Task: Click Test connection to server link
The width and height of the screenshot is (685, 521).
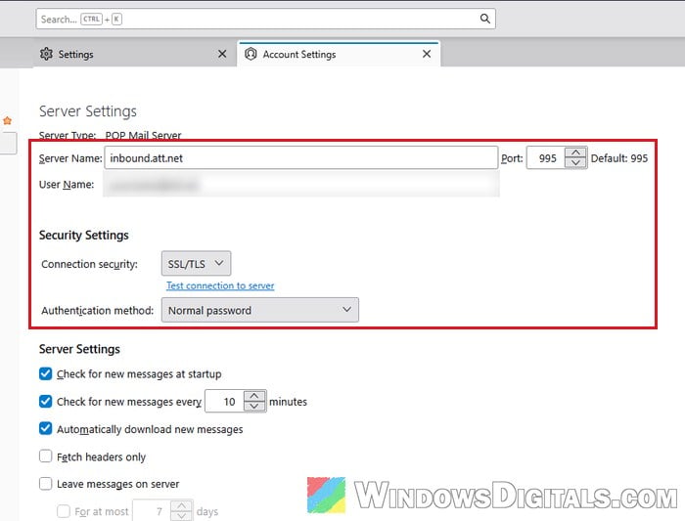Action: point(220,285)
